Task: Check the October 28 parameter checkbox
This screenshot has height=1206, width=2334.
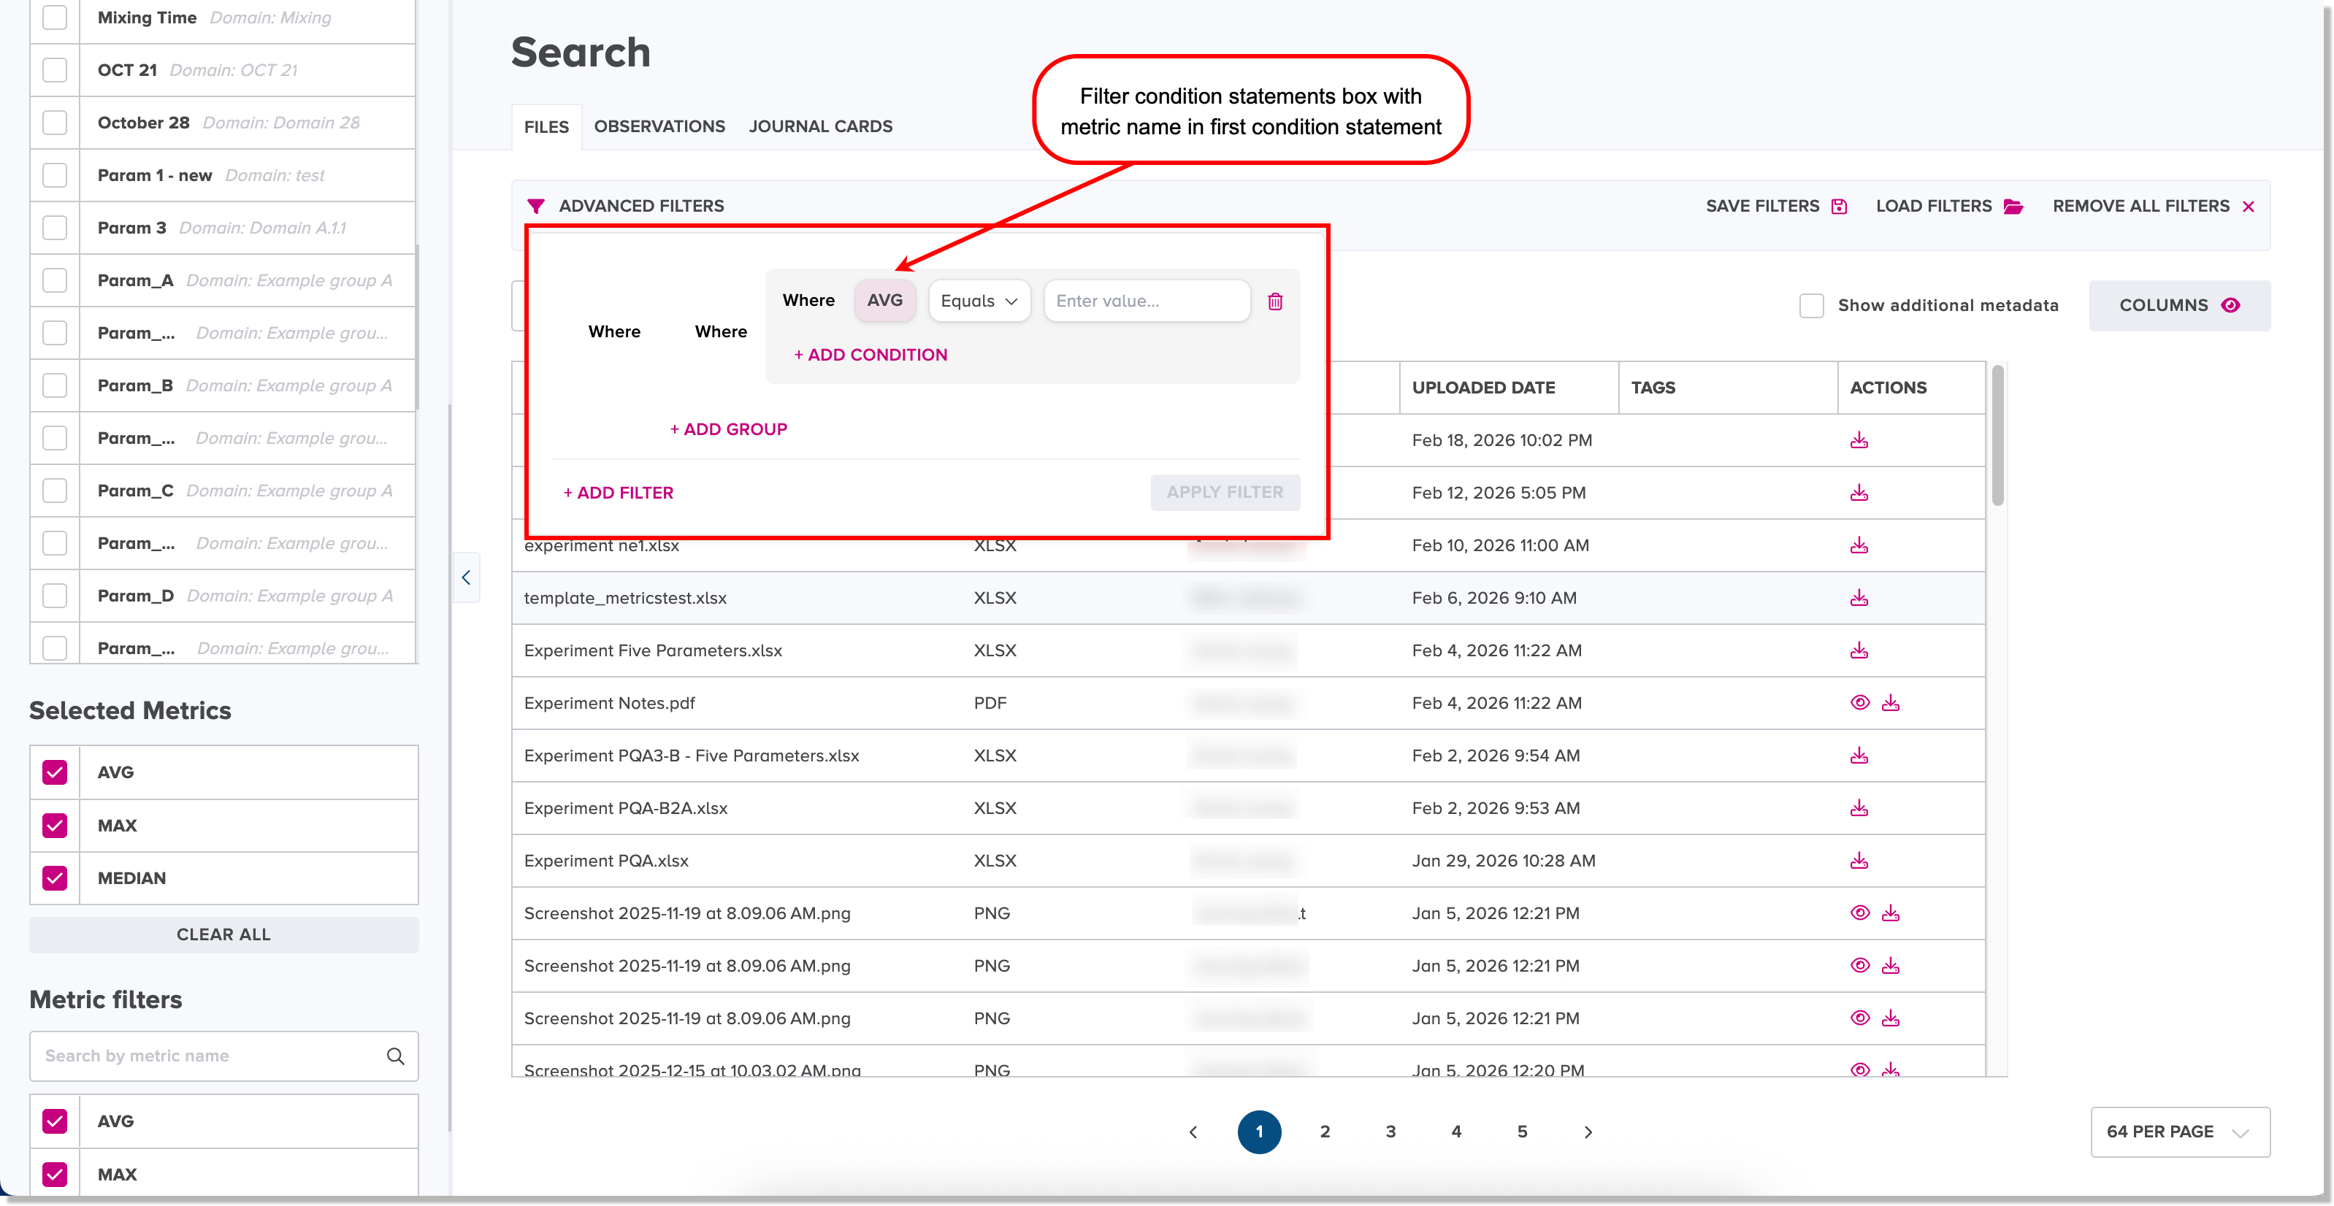Action: click(56, 122)
